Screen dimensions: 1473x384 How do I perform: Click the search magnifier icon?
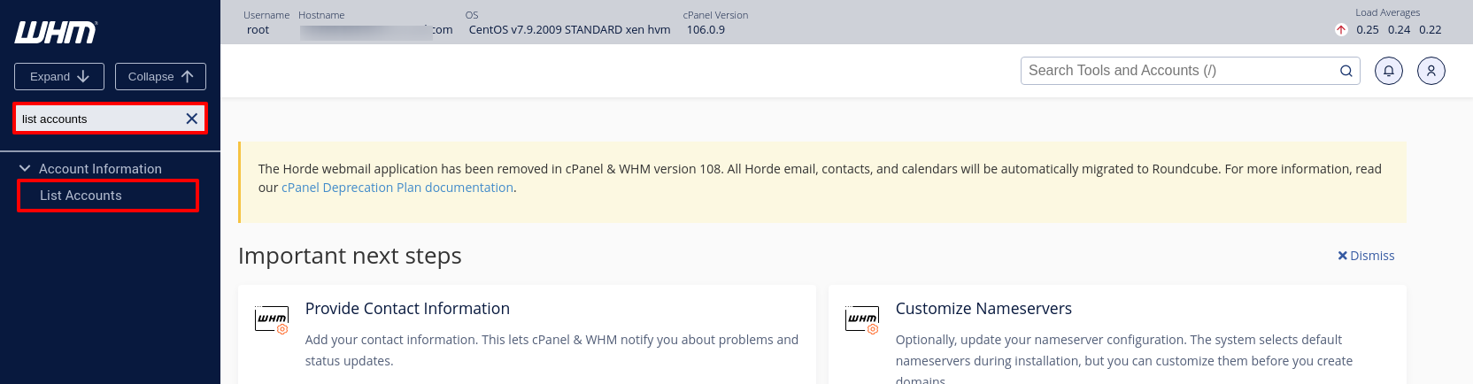[1346, 71]
